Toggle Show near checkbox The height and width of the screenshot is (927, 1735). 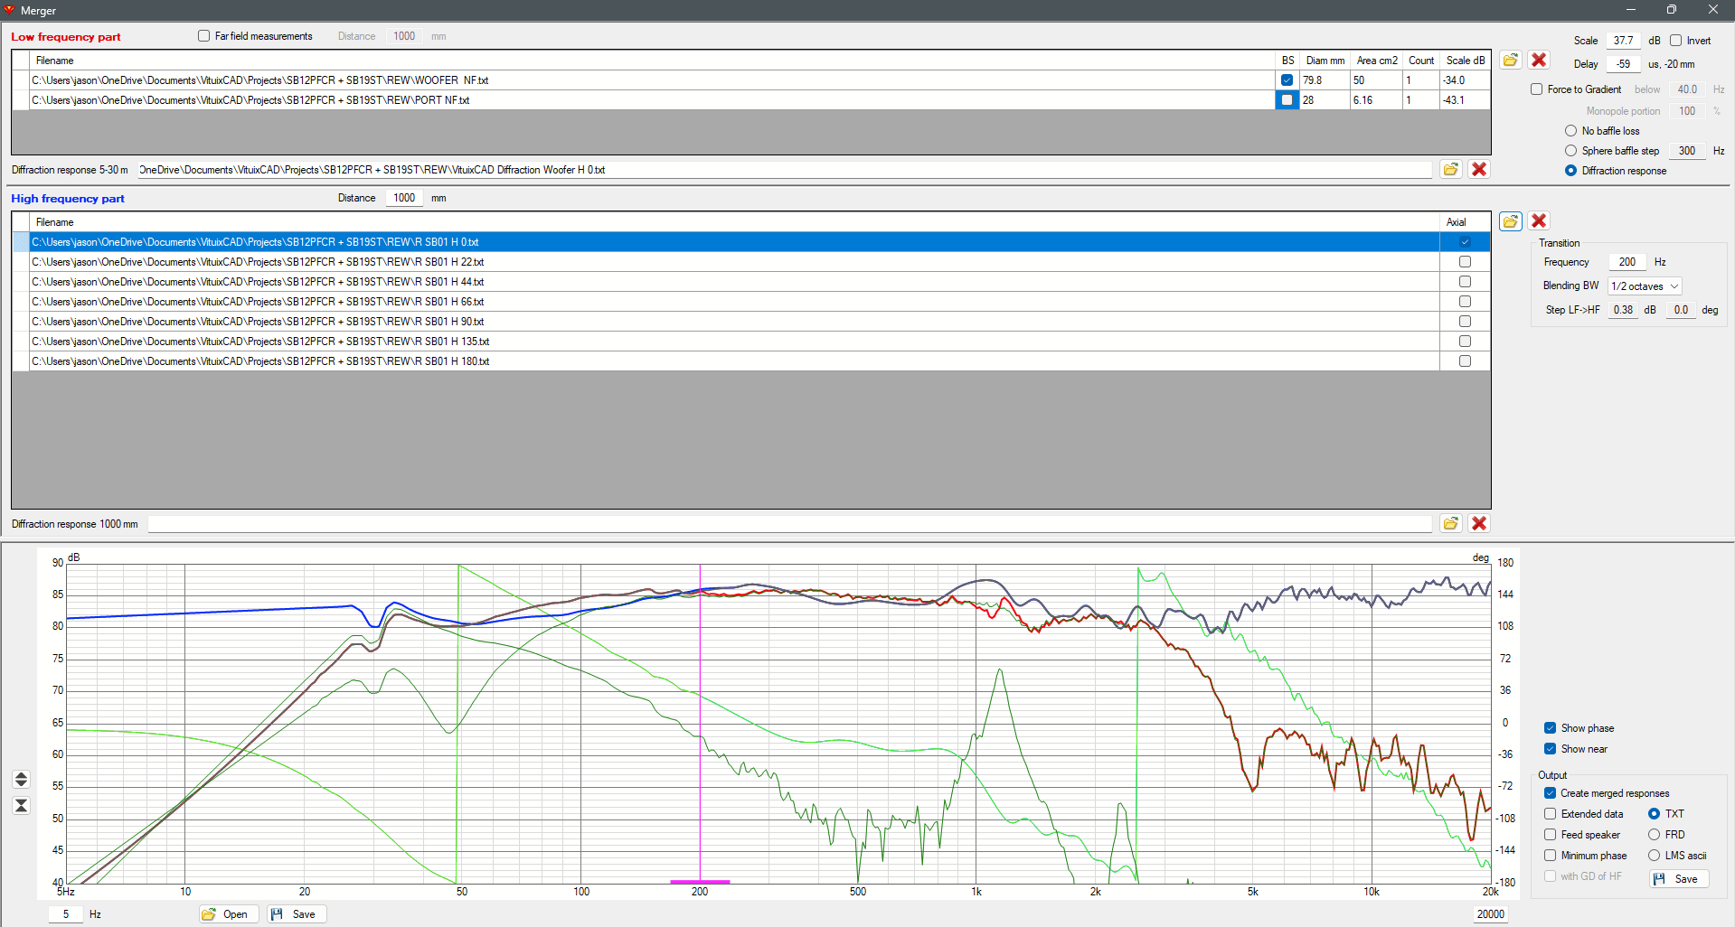1550,749
